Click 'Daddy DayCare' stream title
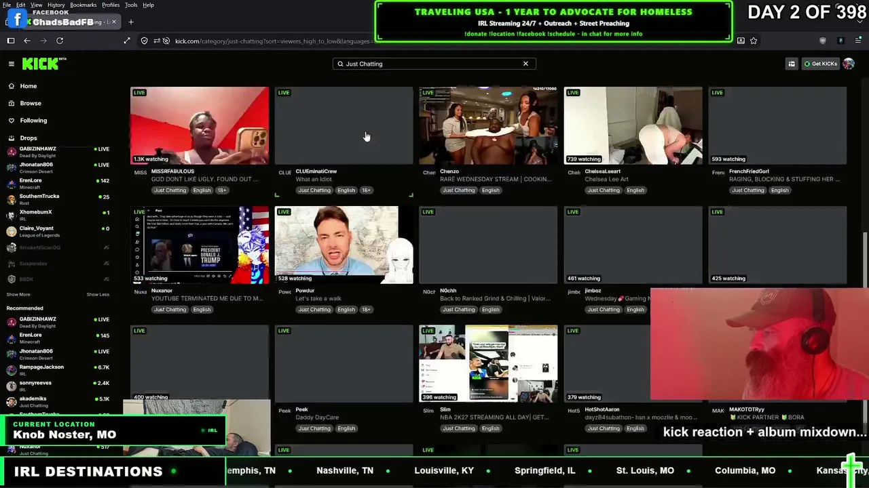The image size is (869, 488). 317,418
